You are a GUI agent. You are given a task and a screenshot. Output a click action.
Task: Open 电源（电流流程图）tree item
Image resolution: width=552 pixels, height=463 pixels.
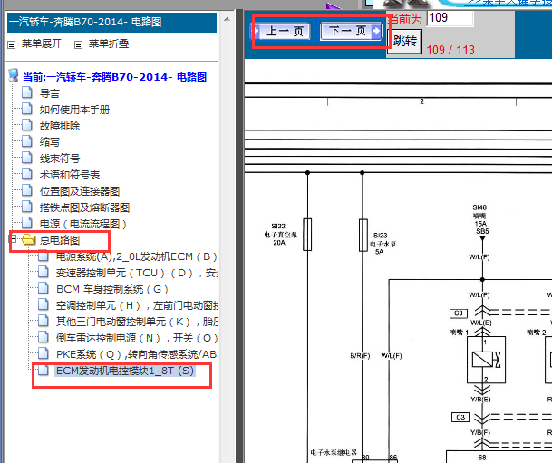(83, 224)
